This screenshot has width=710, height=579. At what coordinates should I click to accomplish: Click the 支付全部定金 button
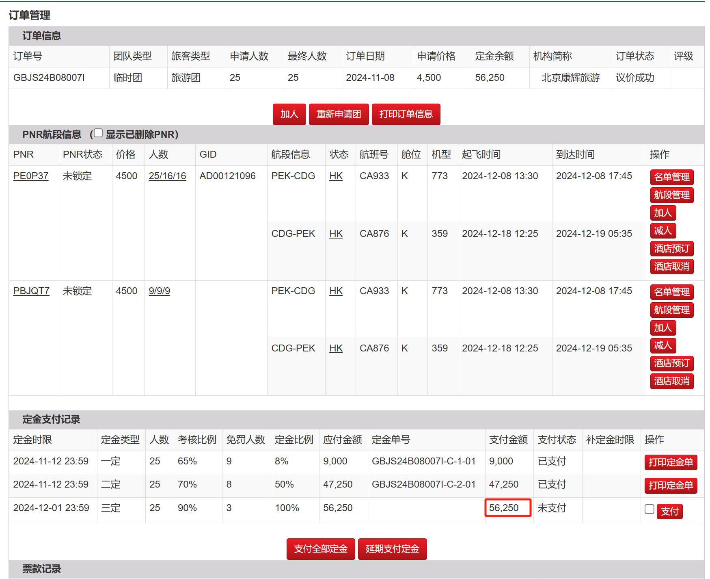tap(321, 549)
